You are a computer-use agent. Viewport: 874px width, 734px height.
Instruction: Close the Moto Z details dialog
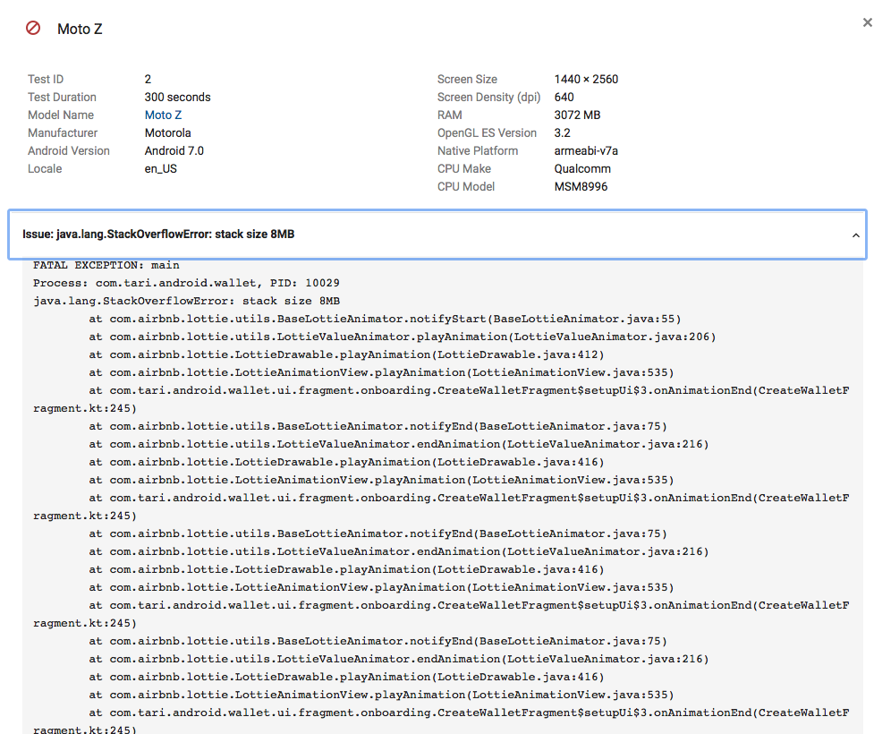868,22
